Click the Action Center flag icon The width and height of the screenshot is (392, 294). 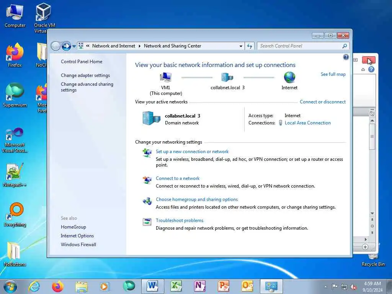tap(335, 287)
